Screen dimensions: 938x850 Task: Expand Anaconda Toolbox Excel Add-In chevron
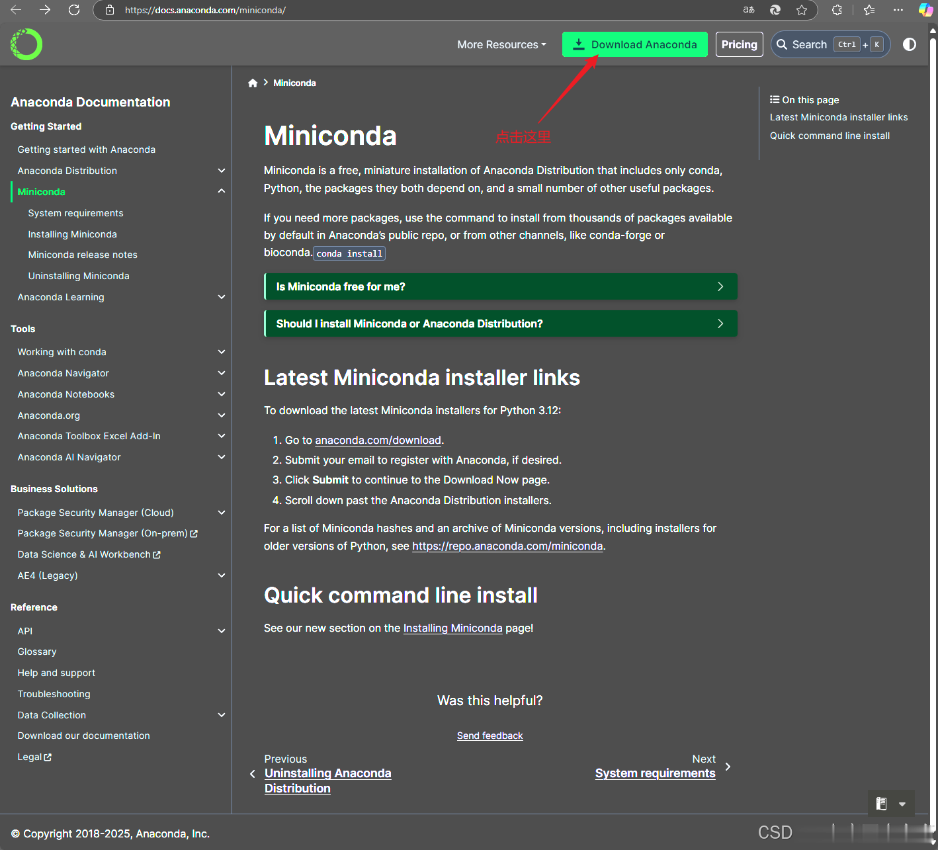[x=222, y=436]
